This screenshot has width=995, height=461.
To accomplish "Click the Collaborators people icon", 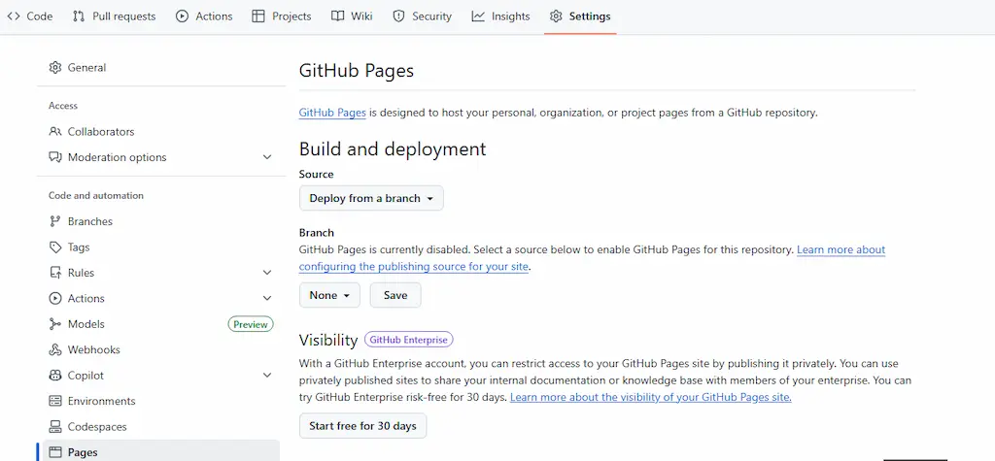I will (x=55, y=131).
